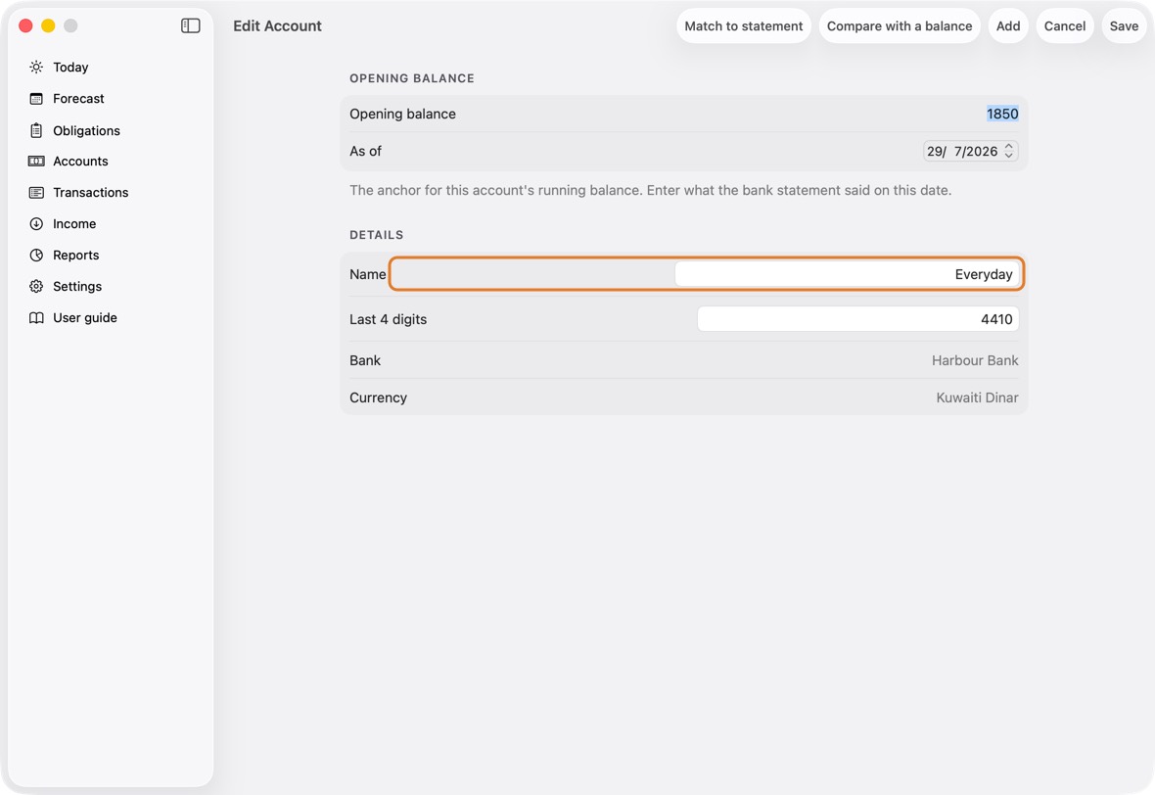Click the As of date stepper arrows
This screenshot has height=795, width=1155.
pyautogui.click(x=1009, y=151)
